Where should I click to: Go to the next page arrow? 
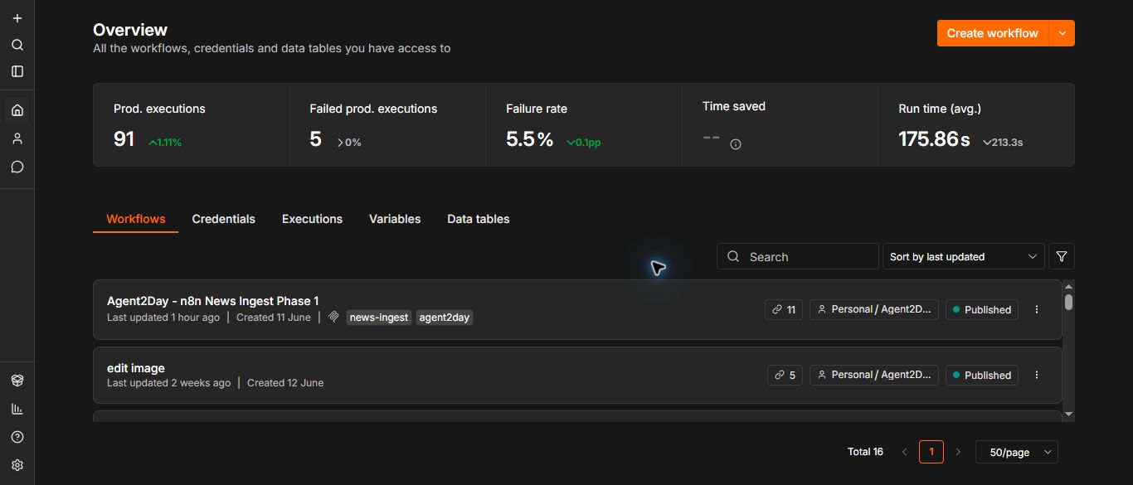click(x=958, y=452)
